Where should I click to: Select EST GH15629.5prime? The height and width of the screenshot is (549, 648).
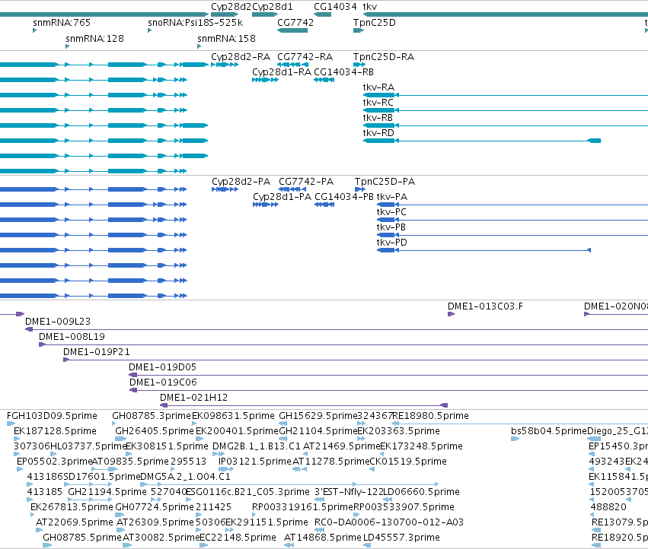(318, 416)
